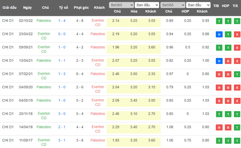The height and width of the screenshot is (148, 241).
Task: Click the Giải đấu column header
Action: (9, 7)
